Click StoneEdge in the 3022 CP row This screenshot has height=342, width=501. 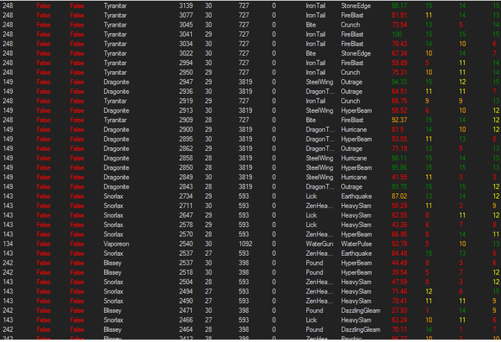coord(355,53)
